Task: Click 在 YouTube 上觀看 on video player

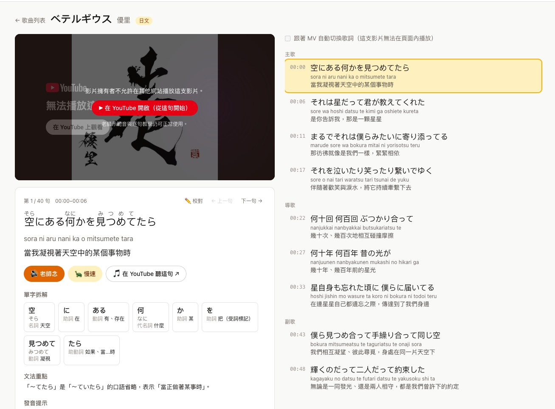Action: 78,127
